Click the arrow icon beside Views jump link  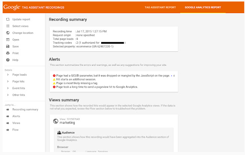pyautogui.click(x=8, y=123)
